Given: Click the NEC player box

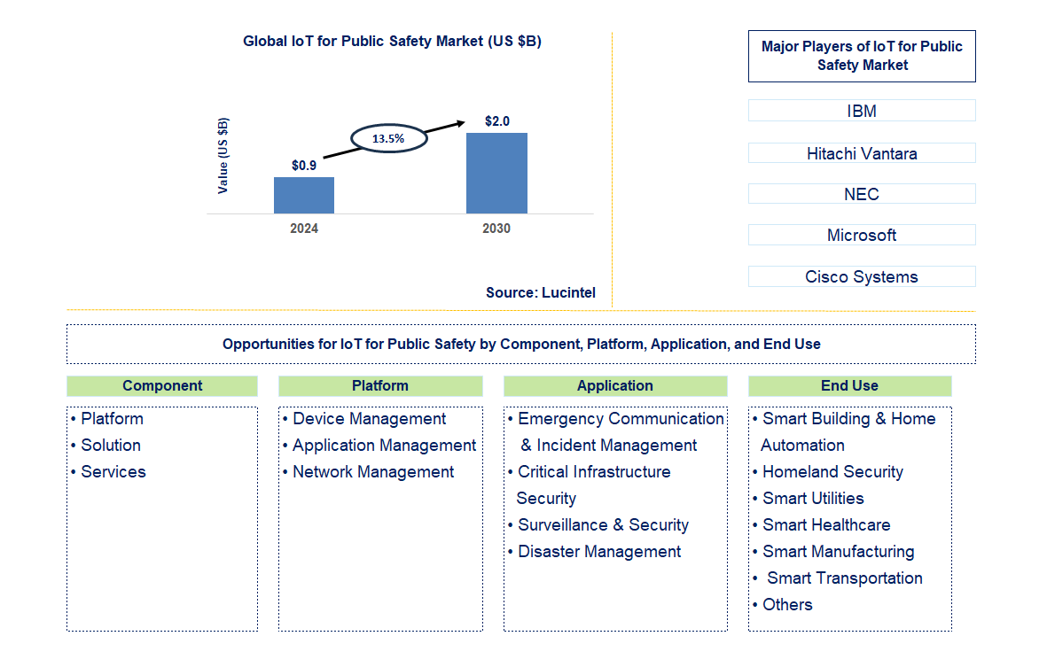Looking at the screenshot, I should tap(861, 193).
